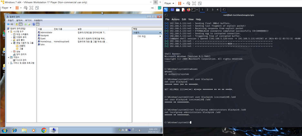302x136 pixels.
Task: Open terminal View menu
Action: (x=191, y=19)
